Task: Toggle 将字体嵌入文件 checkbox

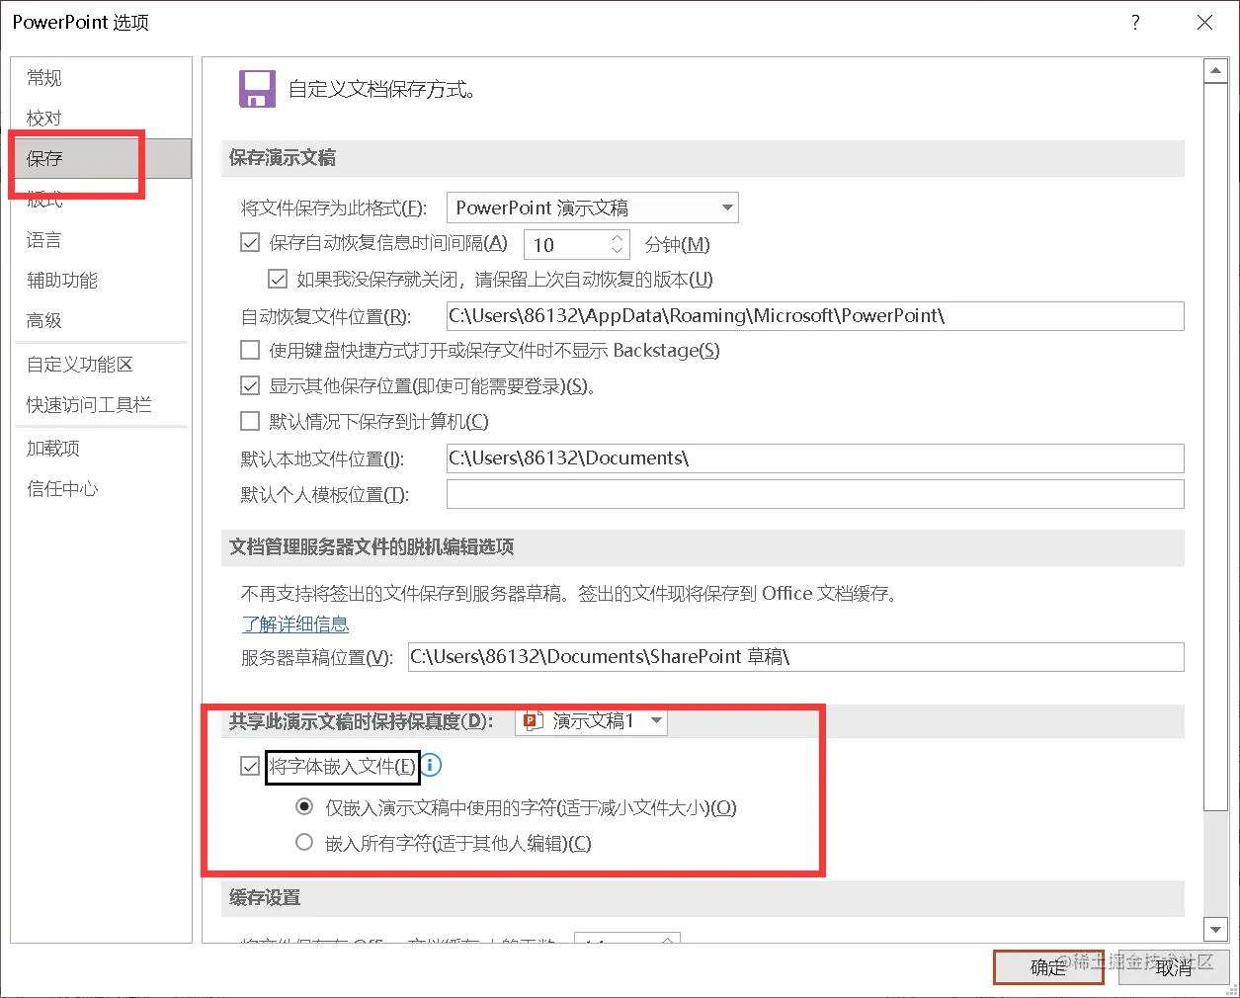Action: pos(251,766)
